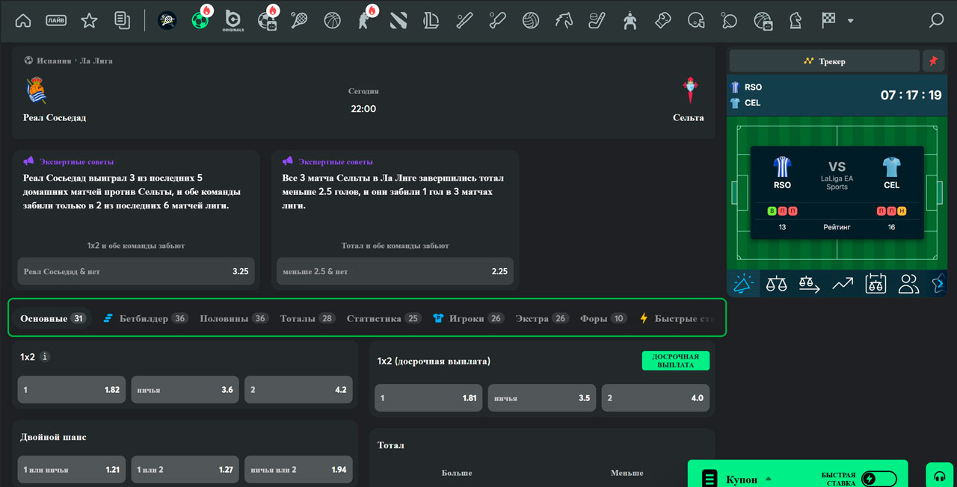The height and width of the screenshot is (487, 957).
Task: Pick early payout outcome 2 at 4.0
Action: 656,398
